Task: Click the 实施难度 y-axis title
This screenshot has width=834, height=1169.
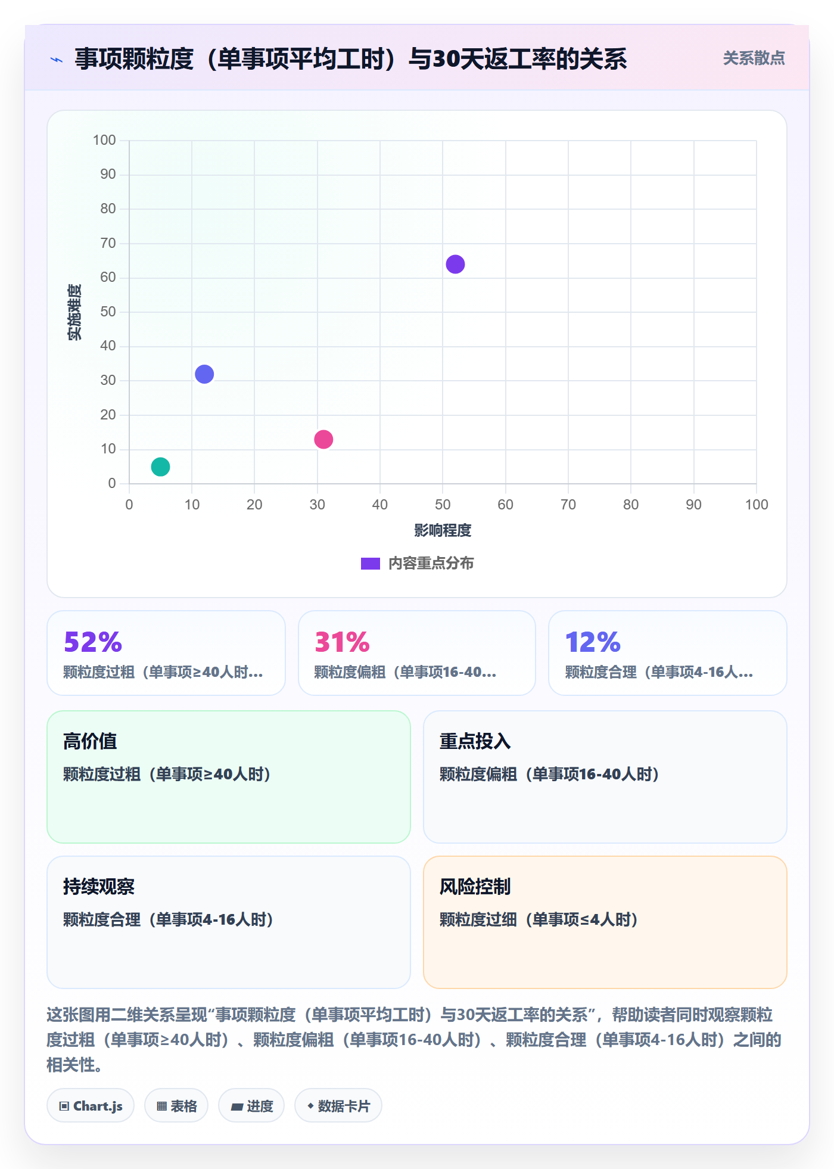Action: (x=74, y=312)
